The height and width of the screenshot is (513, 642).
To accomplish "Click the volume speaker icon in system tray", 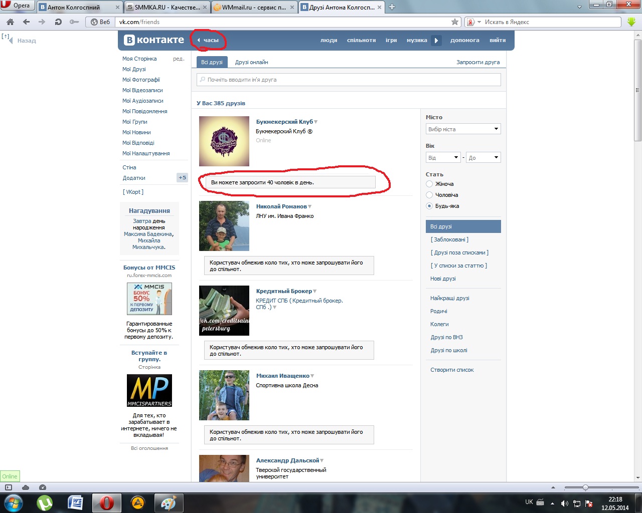I will [x=564, y=503].
